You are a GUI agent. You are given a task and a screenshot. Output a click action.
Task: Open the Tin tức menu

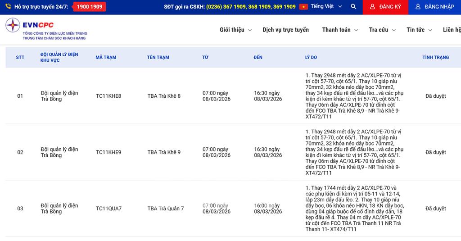tap(419, 30)
